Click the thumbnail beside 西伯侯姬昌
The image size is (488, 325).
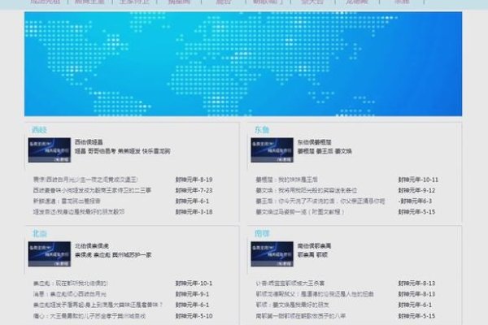coord(50,149)
